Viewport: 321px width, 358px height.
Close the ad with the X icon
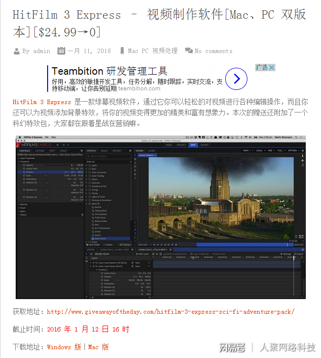(x=271, y=68)
